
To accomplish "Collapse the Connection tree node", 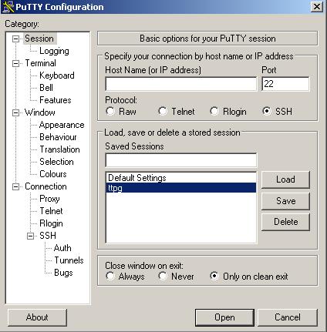I will click(x=16, y=186).
